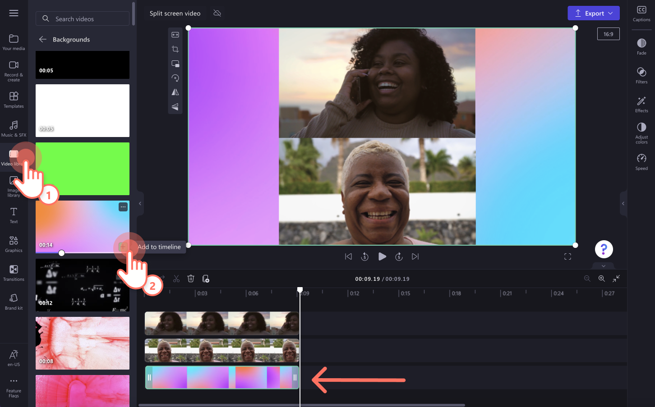
Task: Toggle fullscreen preview mode
Action: pyautogui.click(x=567, y=256)
